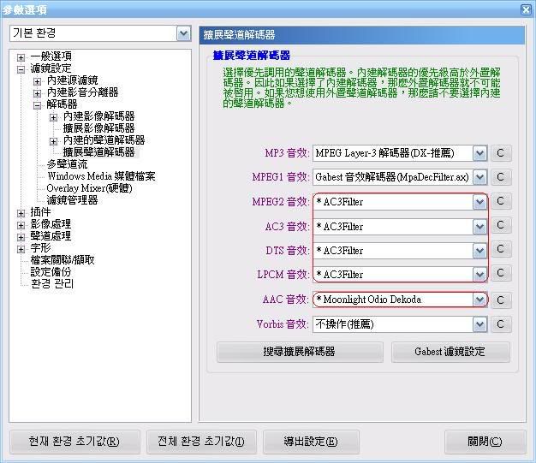This screenshot has height=463, width=536.
Task: Open the AAC 音效 Moonlight decoder dropdown
Action: tap(479, 300)
